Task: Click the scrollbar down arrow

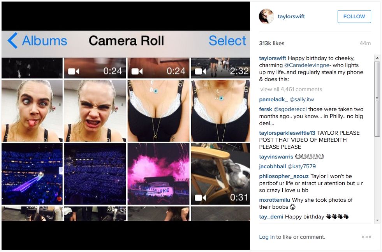Action: [376, 220]
